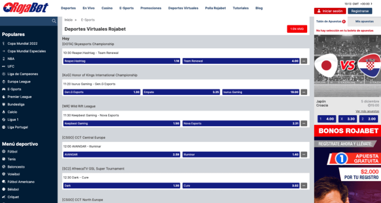Bet on Nova Esports at 2.31
This screenshot has height=203, width=381.
point(241,123)
